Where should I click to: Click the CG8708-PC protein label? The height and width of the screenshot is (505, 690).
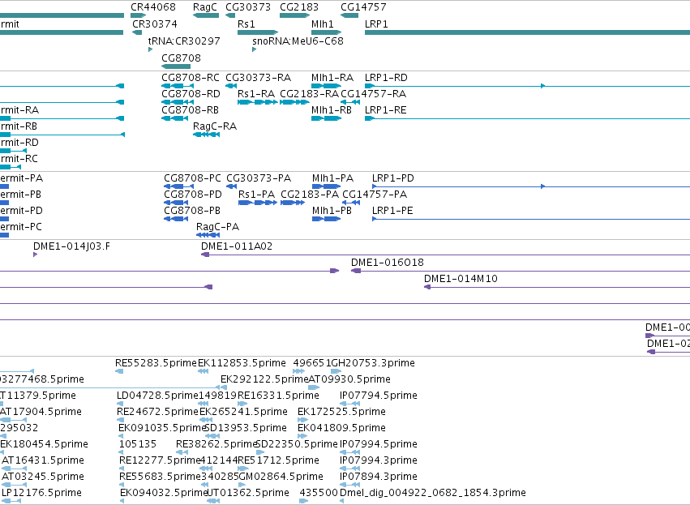pyautogui.click(x=193, y=178)
